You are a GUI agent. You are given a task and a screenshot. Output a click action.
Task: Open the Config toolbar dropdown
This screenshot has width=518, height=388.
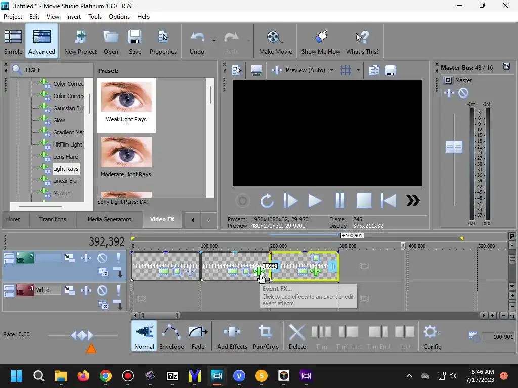click(432, 337)
